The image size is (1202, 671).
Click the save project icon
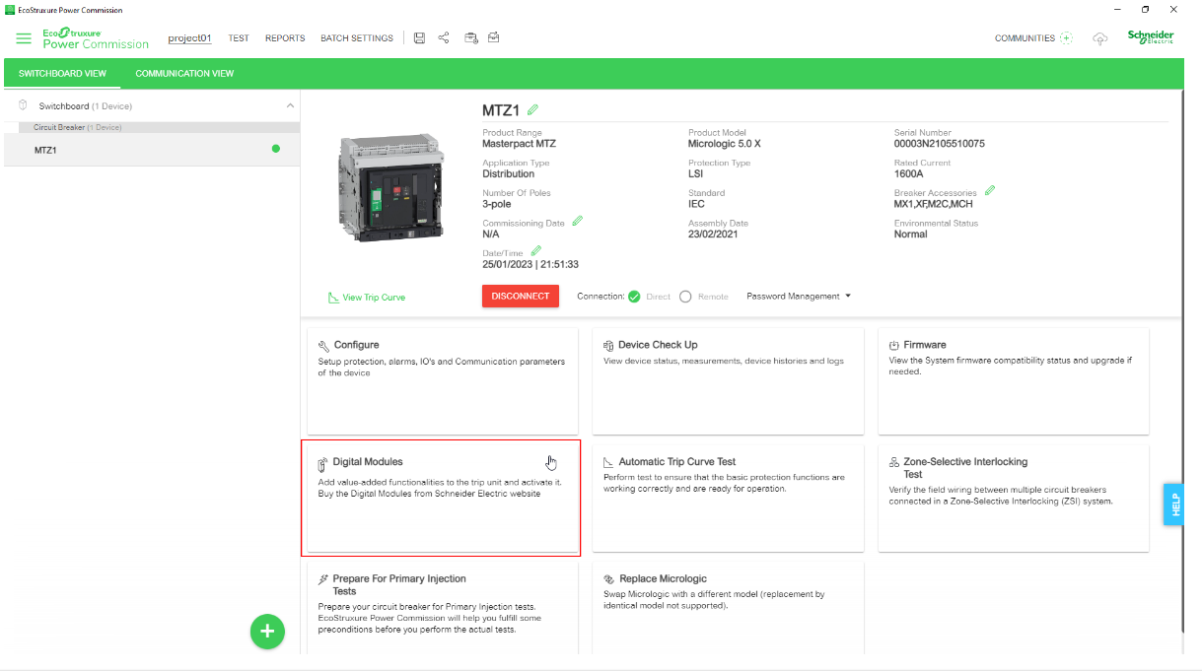419,37
